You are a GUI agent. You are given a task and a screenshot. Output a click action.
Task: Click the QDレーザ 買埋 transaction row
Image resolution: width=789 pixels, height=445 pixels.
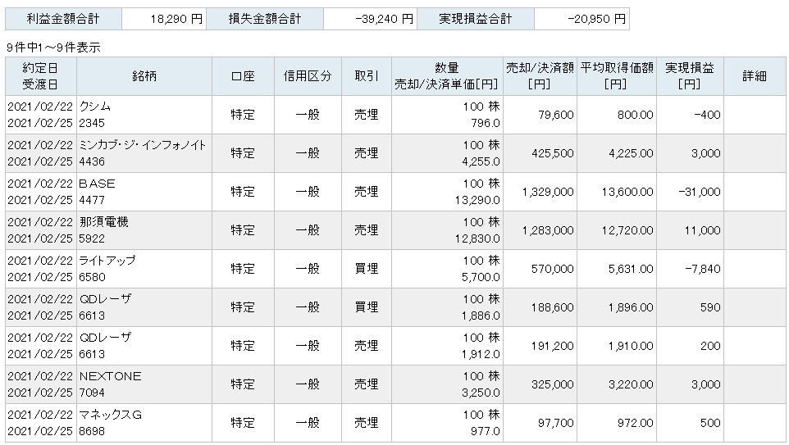pyautogui.click(x=395, y=307)
